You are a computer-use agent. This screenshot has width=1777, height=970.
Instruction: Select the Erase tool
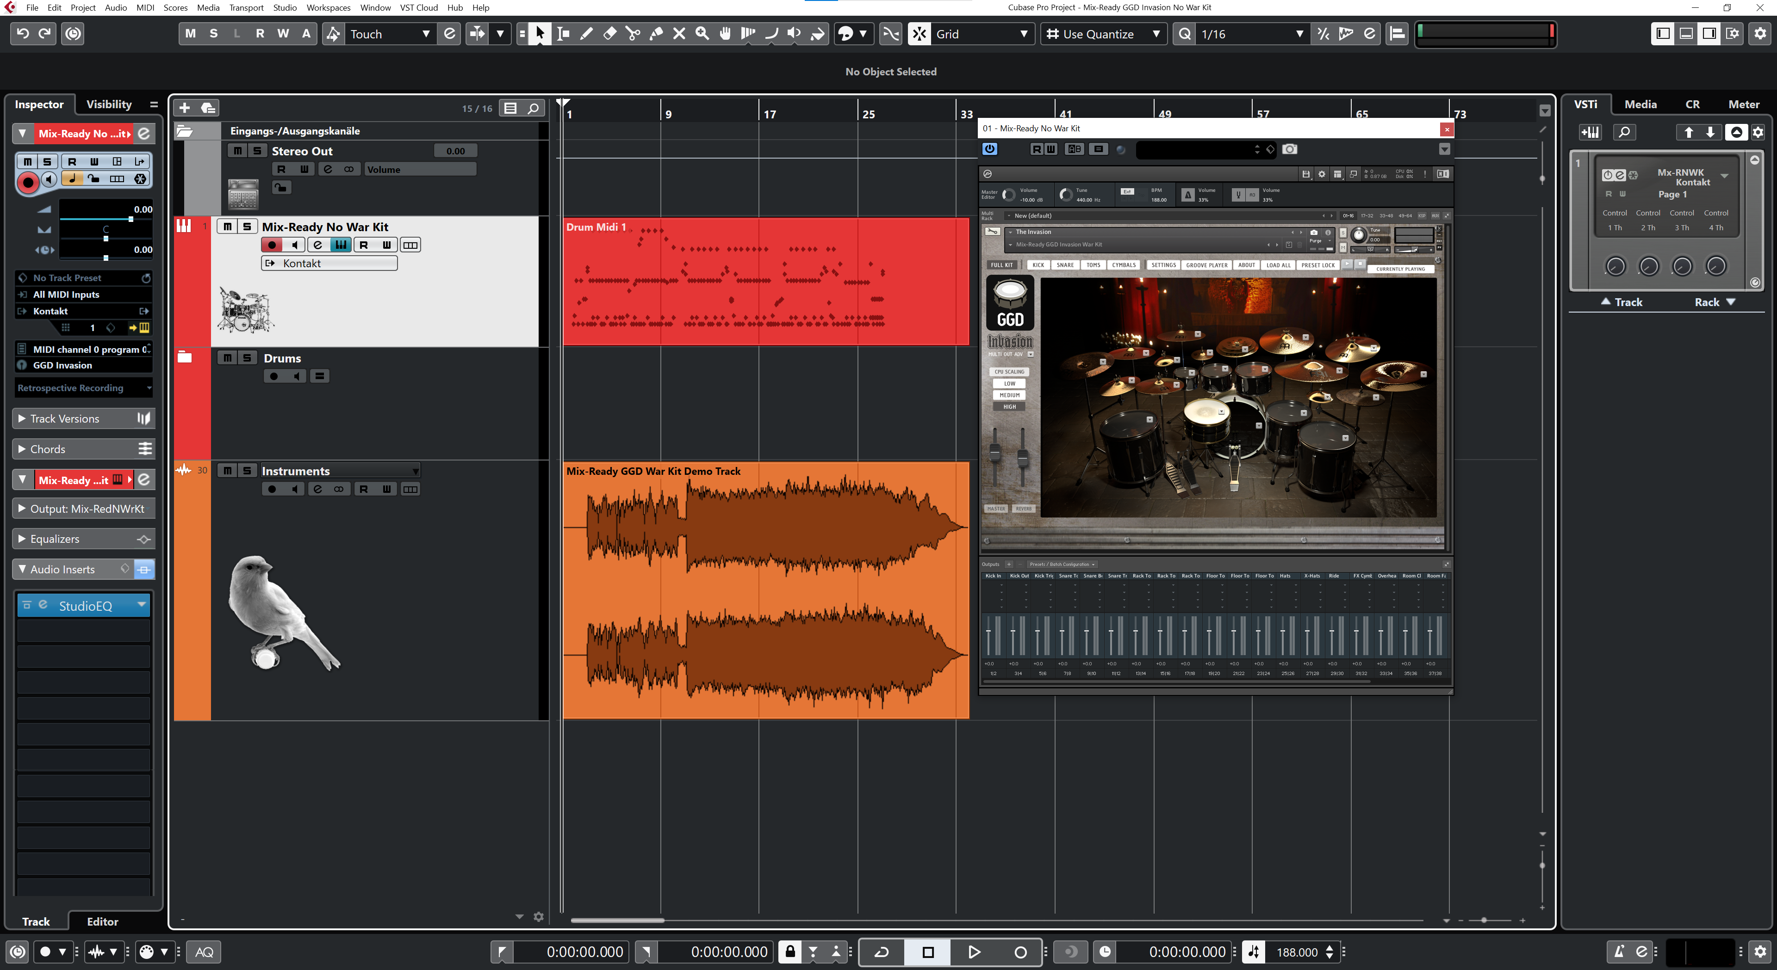(x=609, y=33)
